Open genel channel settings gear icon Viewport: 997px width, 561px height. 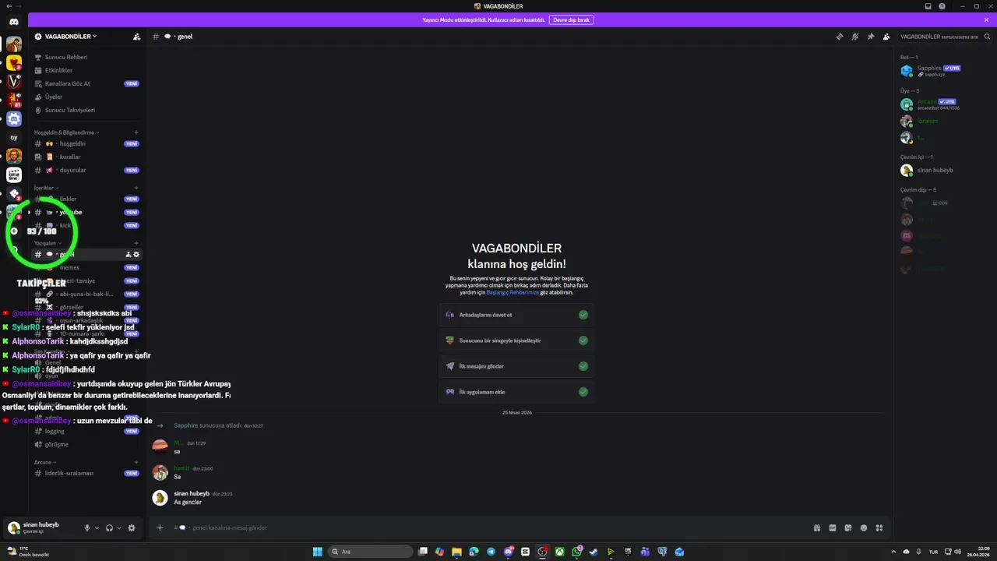pyautogui.click(x=136, y=255)
